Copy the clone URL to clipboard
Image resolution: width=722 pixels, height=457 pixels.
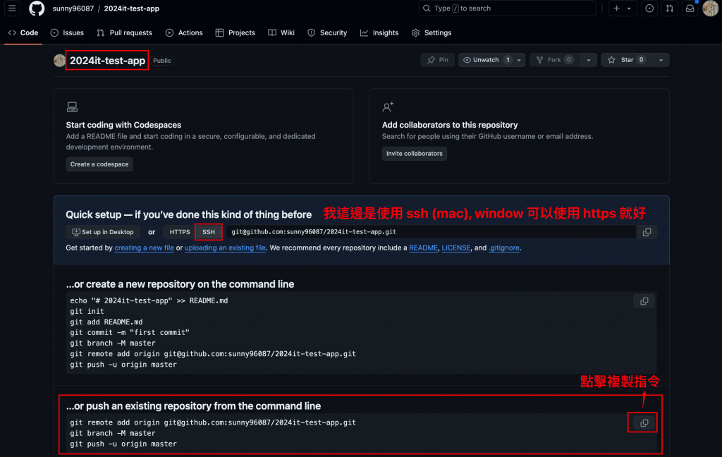[647, 232]
